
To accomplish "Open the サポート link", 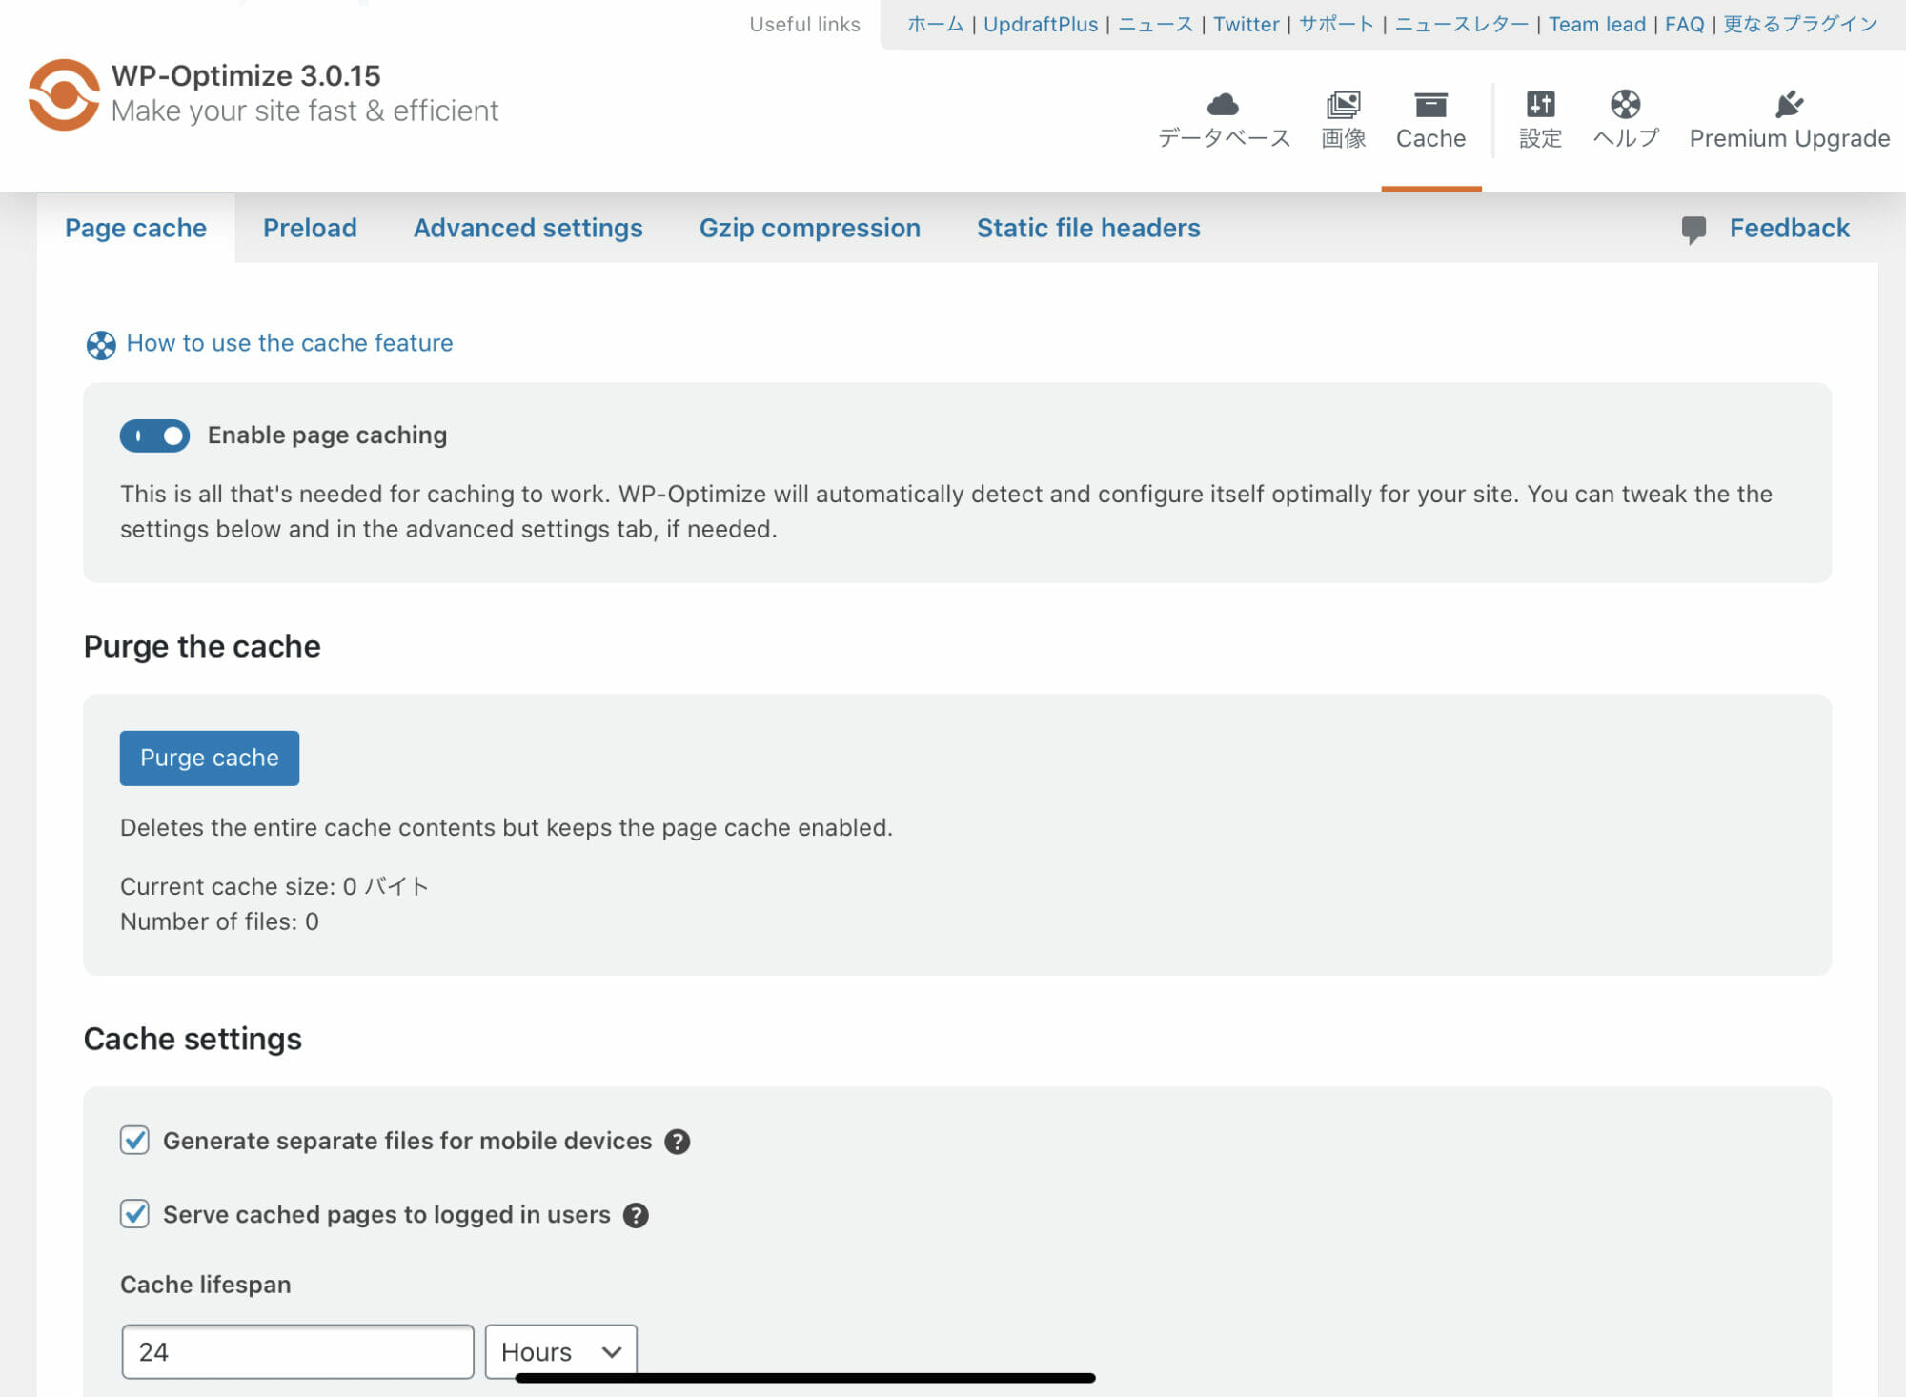I will coord(1337,25).
